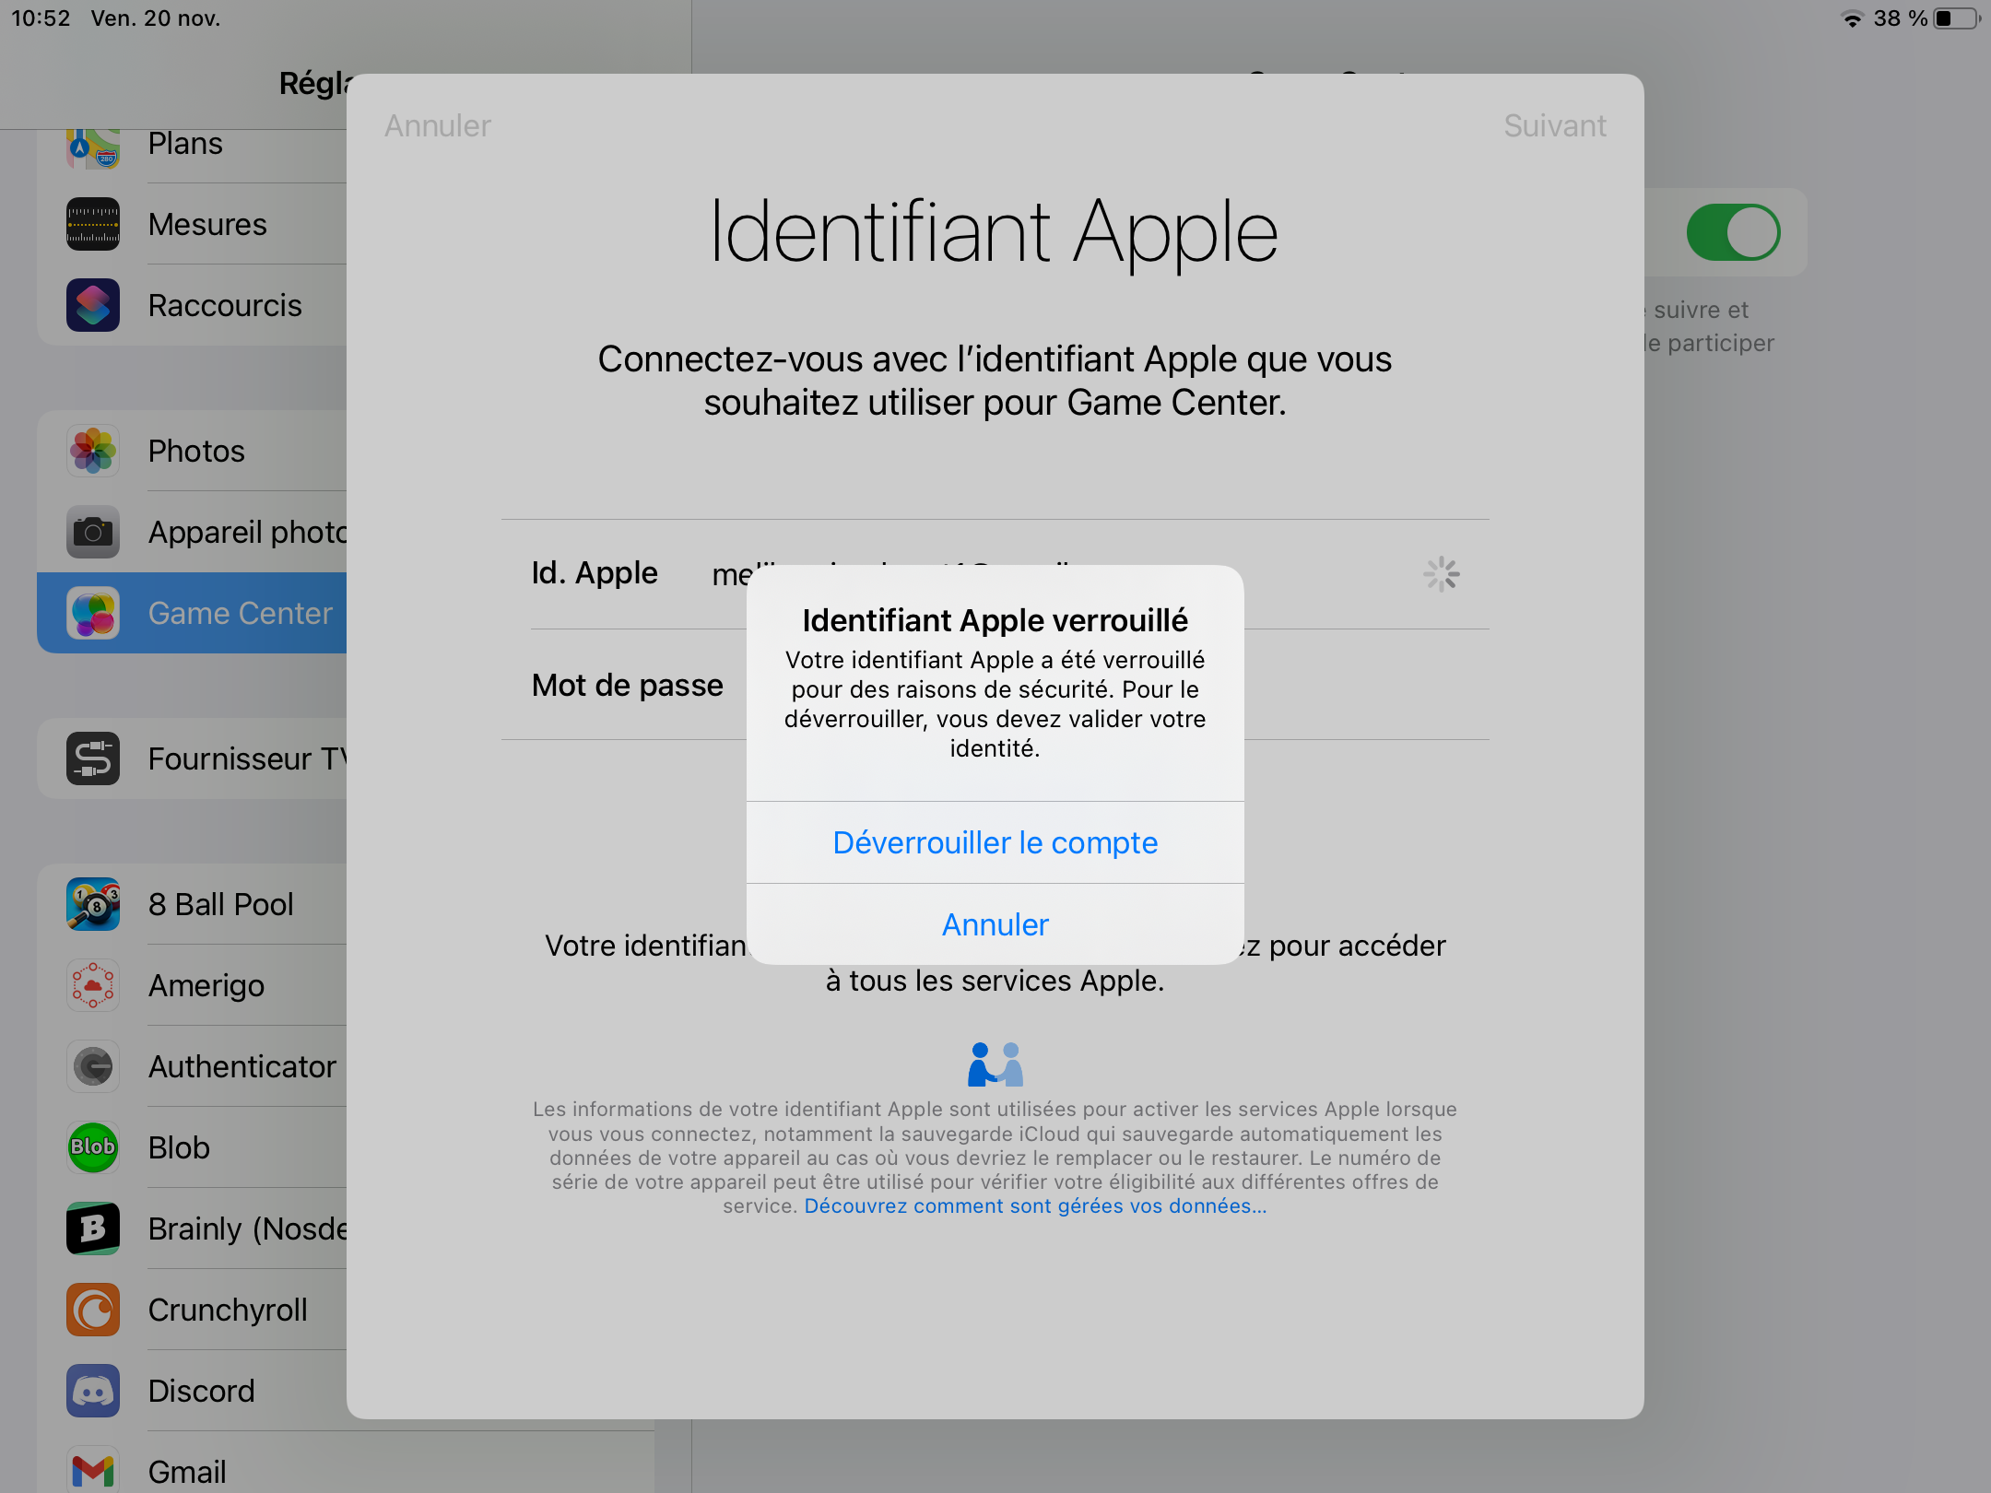Viewport: 1991px width, 1493px height.
Task: Select Game Center icon in sidebar
Action: click(x=93, y=613)
